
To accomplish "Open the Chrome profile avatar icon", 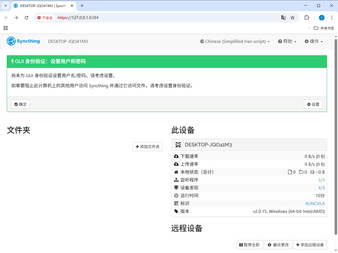I will [x=321, y=18].
